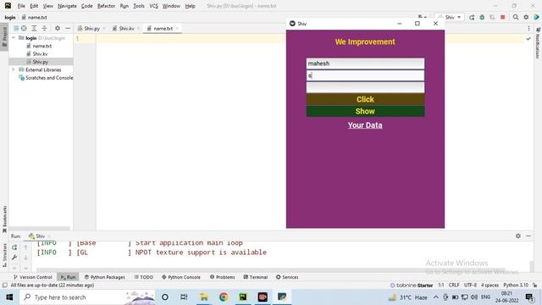Click the 1:1 caret position indicator
The image size is (542, 305).
[x=441, y=286]
